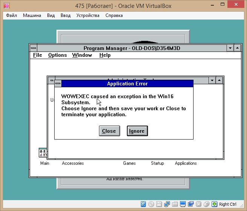
Task: Maximize the Administrative Tools group window
Action: click(220, 80)
